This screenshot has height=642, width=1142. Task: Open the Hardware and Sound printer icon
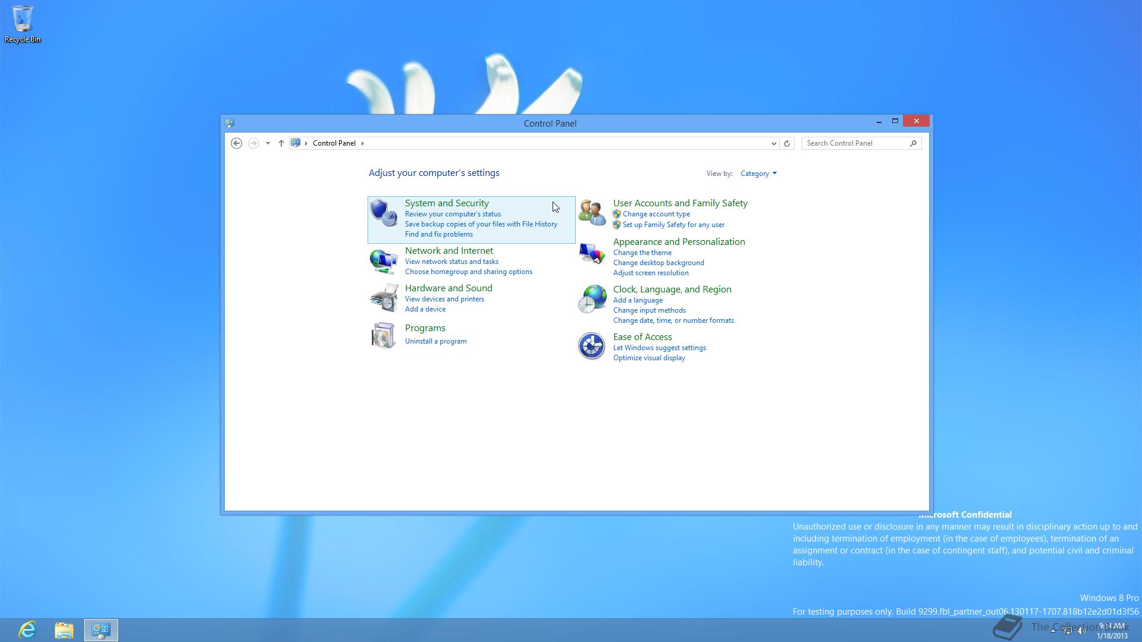(384, 298)
